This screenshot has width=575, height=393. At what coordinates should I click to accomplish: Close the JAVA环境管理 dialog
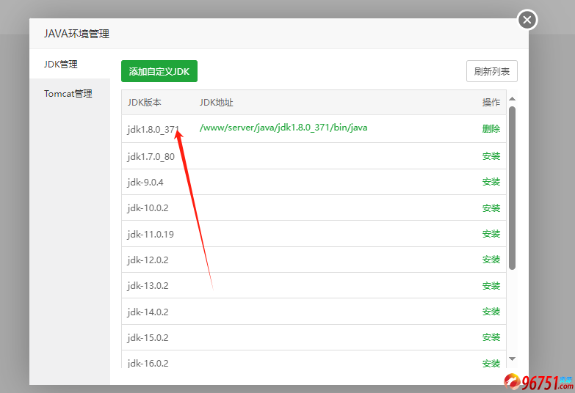click(527, 20)
